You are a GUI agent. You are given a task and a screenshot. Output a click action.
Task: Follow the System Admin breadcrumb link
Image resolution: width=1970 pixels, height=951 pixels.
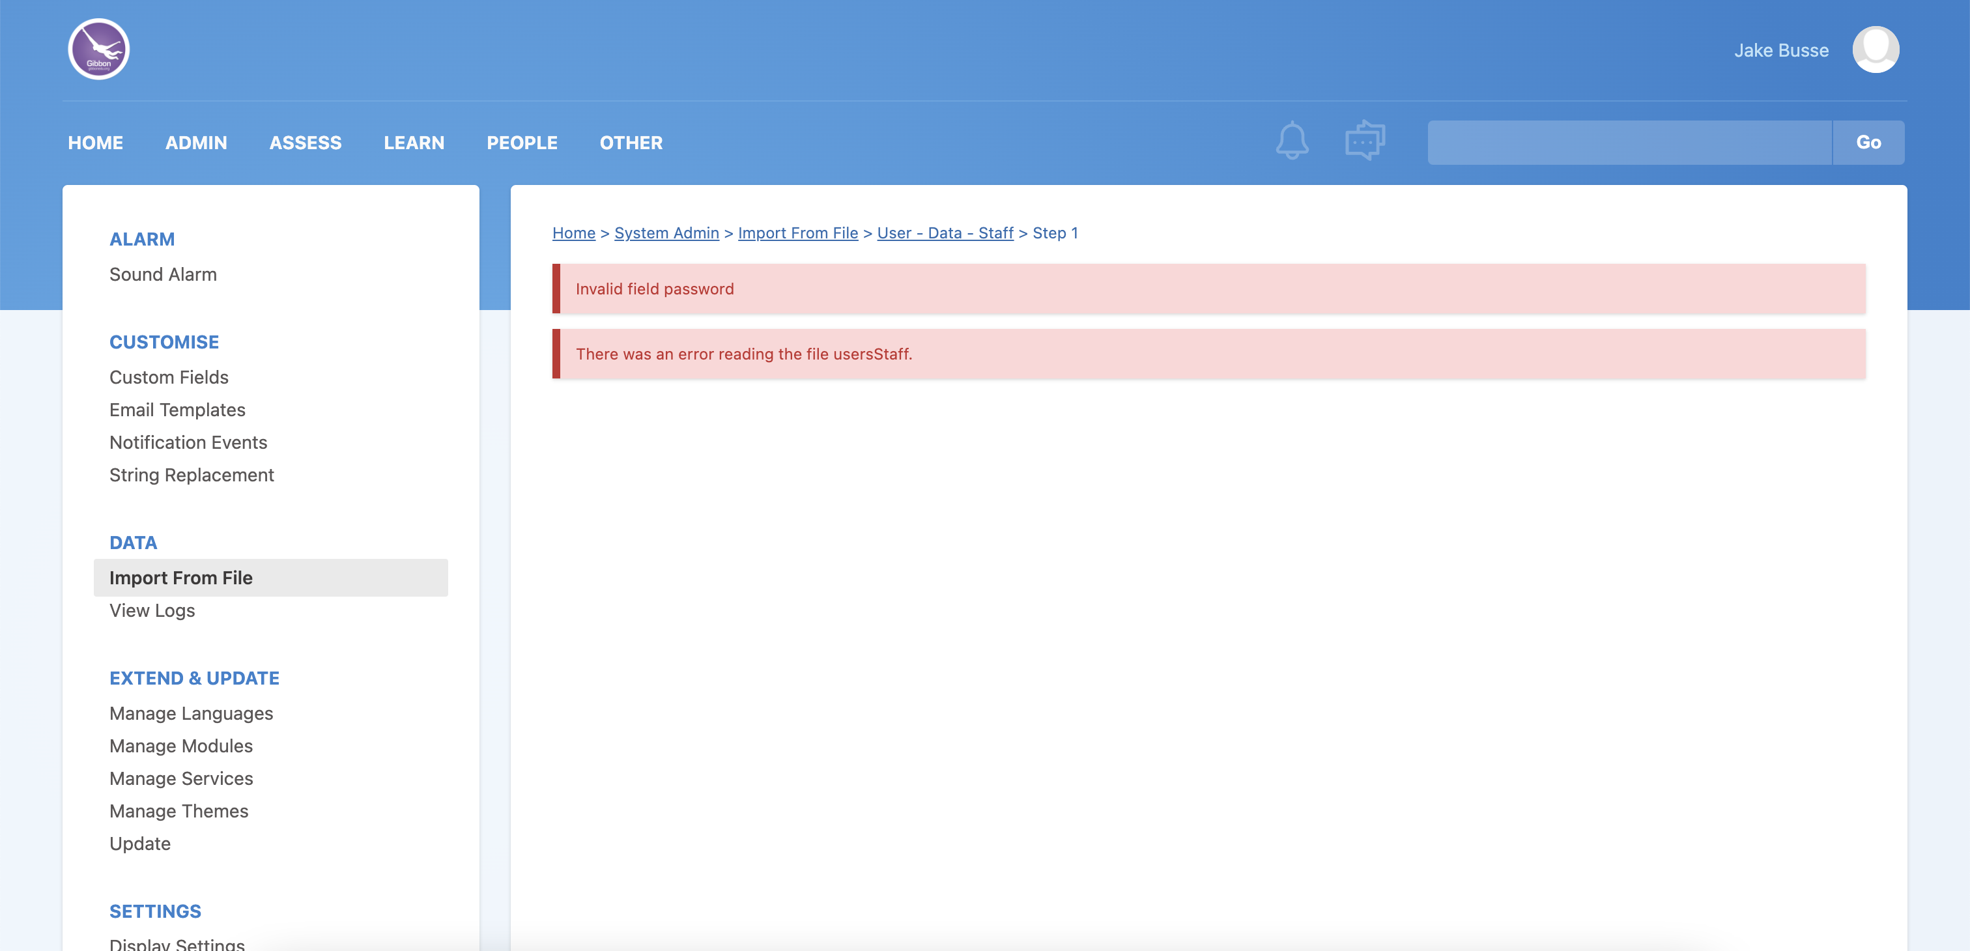(x=666, y=233)
